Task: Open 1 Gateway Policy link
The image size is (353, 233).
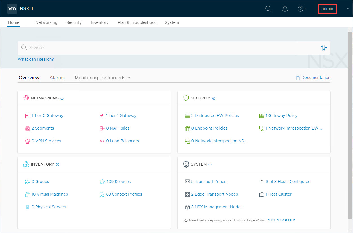Action: 281,116
